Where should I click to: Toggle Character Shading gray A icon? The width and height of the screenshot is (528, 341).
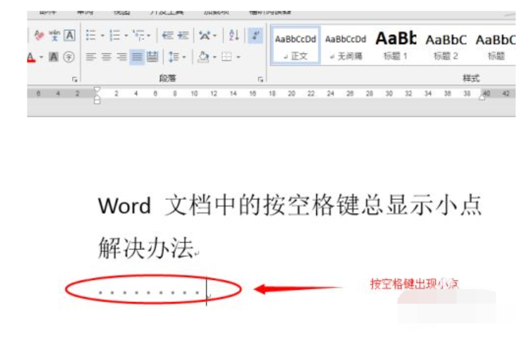[53, 57]
